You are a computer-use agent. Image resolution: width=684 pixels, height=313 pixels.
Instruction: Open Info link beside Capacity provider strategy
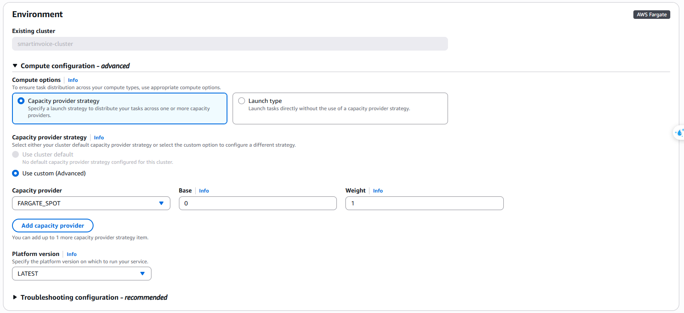(99, 138)
